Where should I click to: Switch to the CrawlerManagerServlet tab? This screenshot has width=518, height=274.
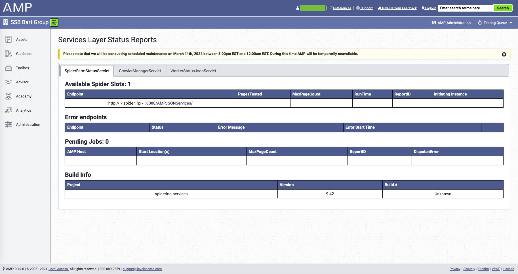(140, 71)
